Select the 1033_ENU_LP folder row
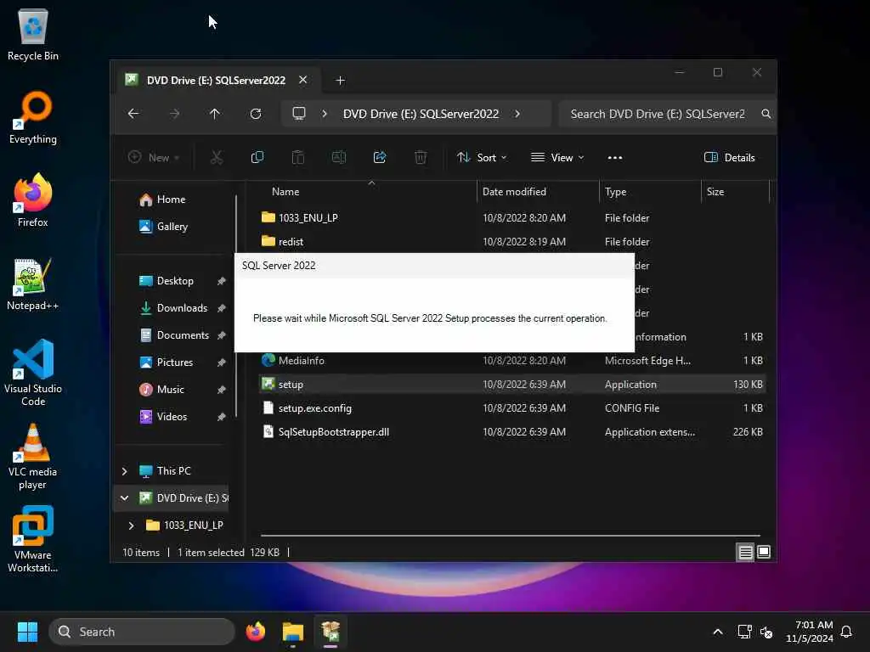This screenshot has height=652, width=870. [512, 218]
